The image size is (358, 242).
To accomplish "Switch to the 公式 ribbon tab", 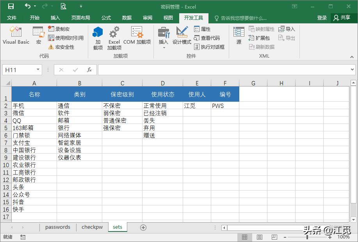I will (106, 18).
